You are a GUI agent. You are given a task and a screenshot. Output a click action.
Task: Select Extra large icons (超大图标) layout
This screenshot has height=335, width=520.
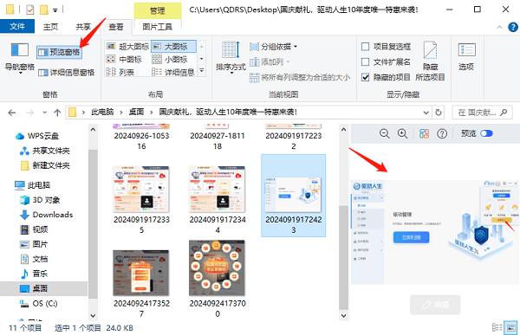(x=128, y=47)
